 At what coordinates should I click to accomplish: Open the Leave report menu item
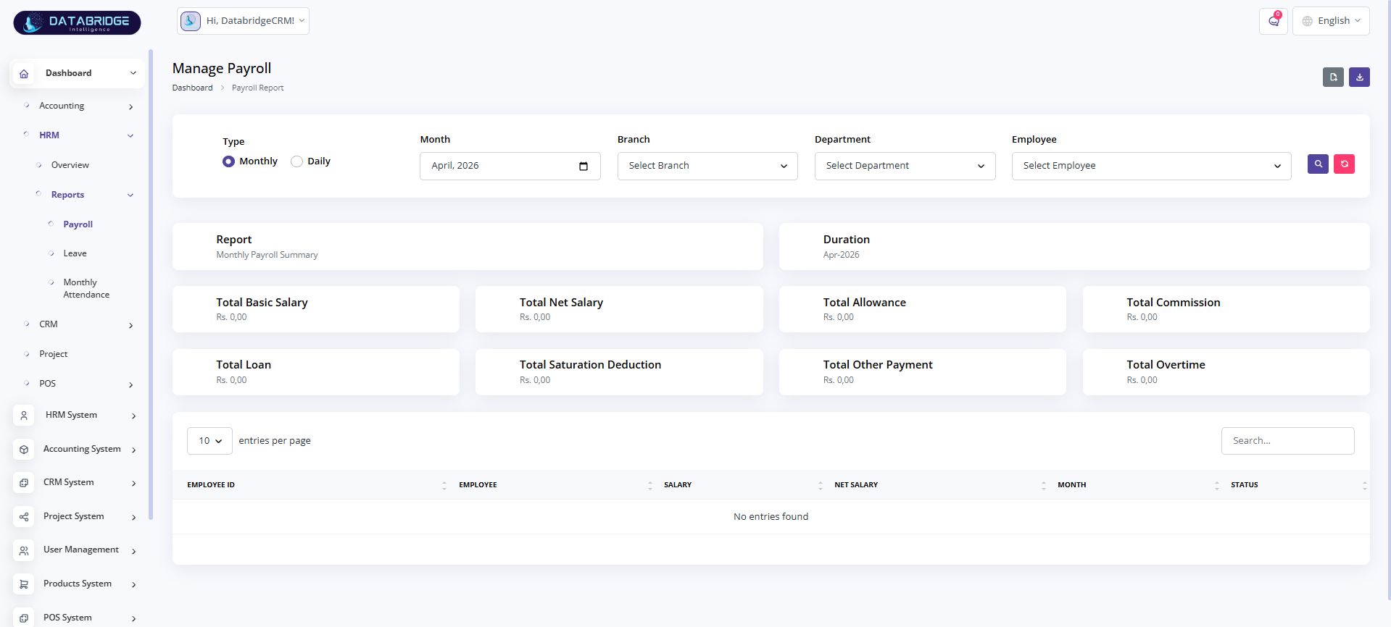point(75,253)
